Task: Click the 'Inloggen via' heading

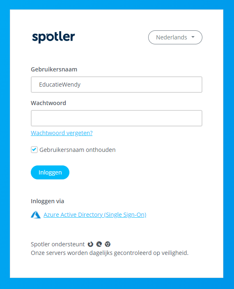Action: [x=48, y=201]
